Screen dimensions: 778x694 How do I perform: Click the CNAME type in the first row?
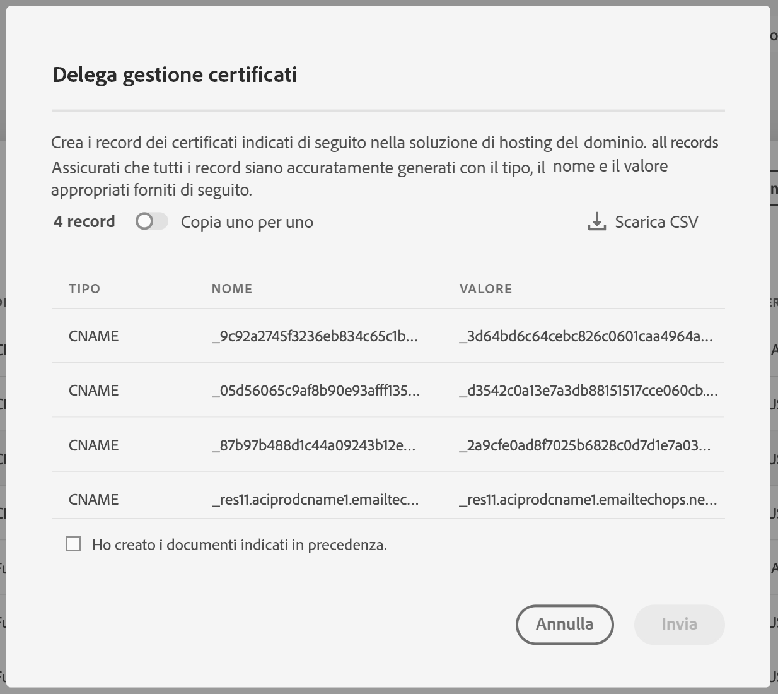93,336
